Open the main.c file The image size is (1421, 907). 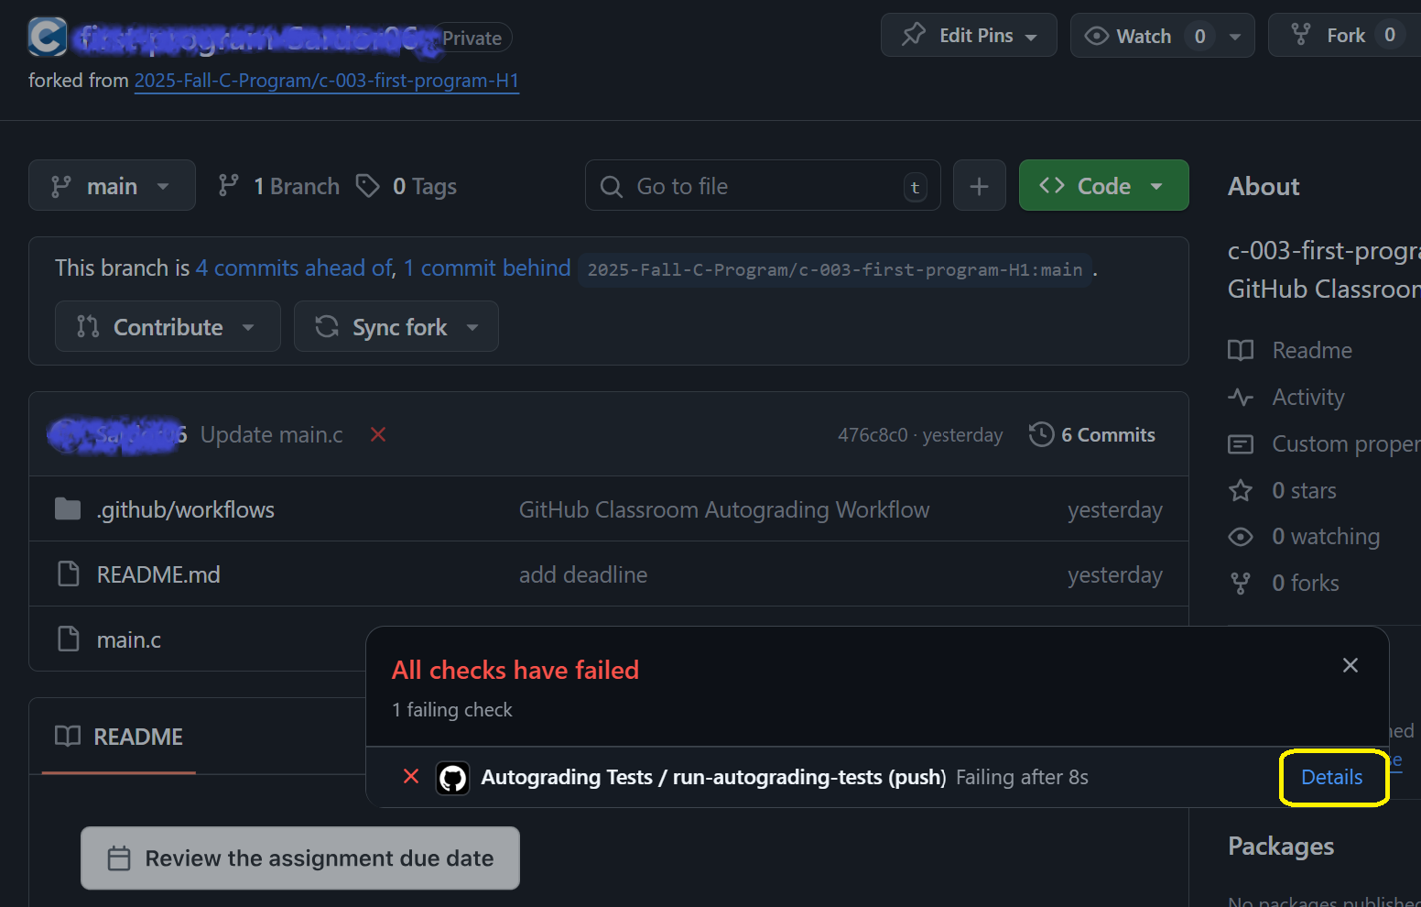click(x=129, y=640)
